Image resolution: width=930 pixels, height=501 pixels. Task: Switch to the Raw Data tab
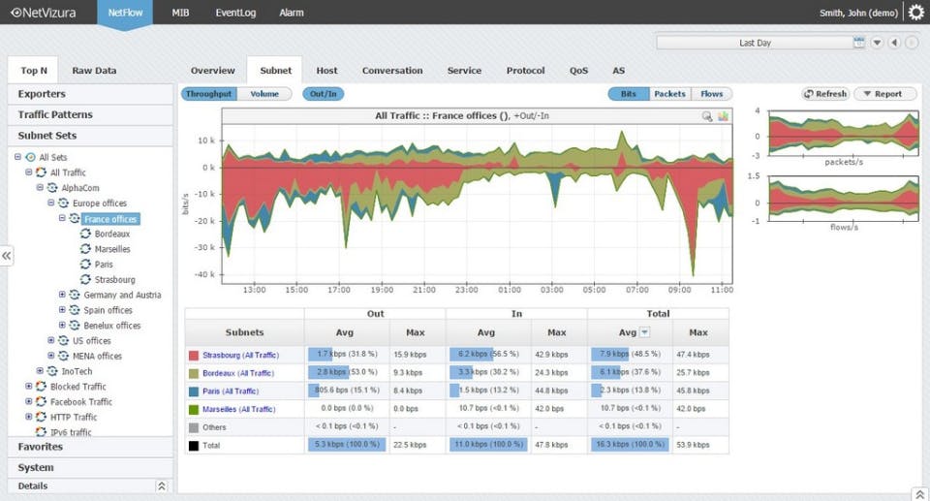tap(94, 70)
